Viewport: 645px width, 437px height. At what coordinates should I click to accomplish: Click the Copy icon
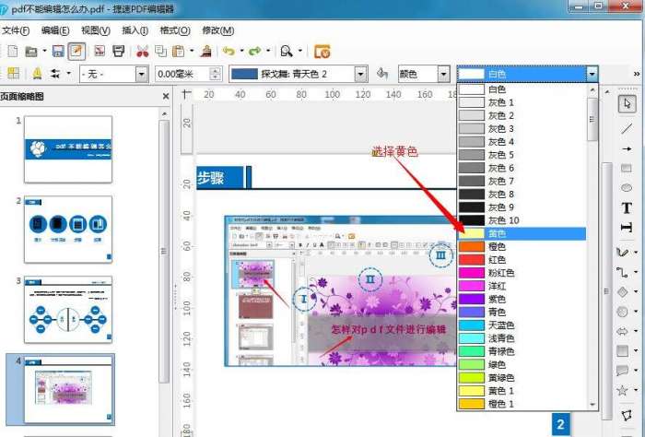click(160, 51)
